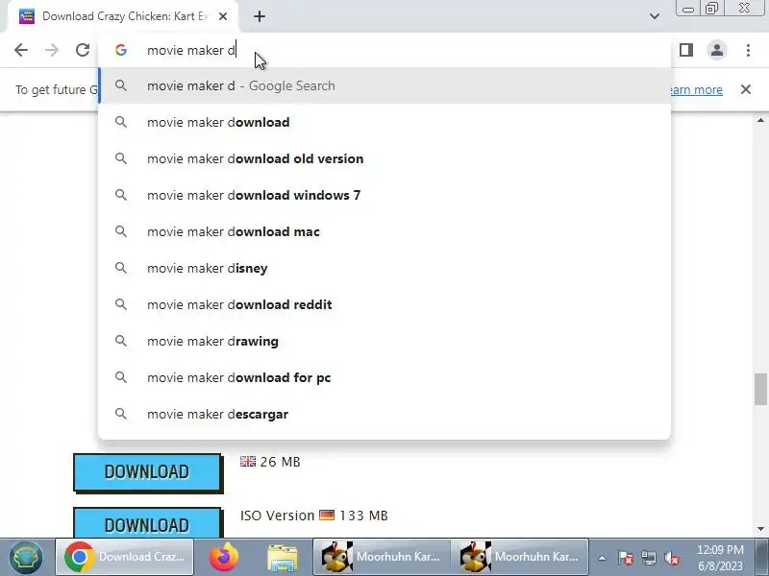Pick 'movie maker download old version' suggestion

coord(384,158)
